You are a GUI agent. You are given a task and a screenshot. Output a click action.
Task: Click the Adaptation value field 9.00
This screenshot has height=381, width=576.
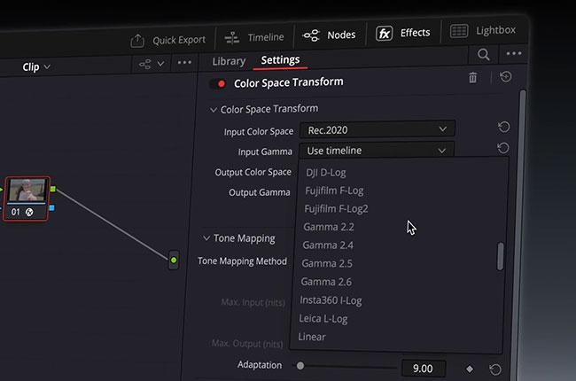[424, 369]
